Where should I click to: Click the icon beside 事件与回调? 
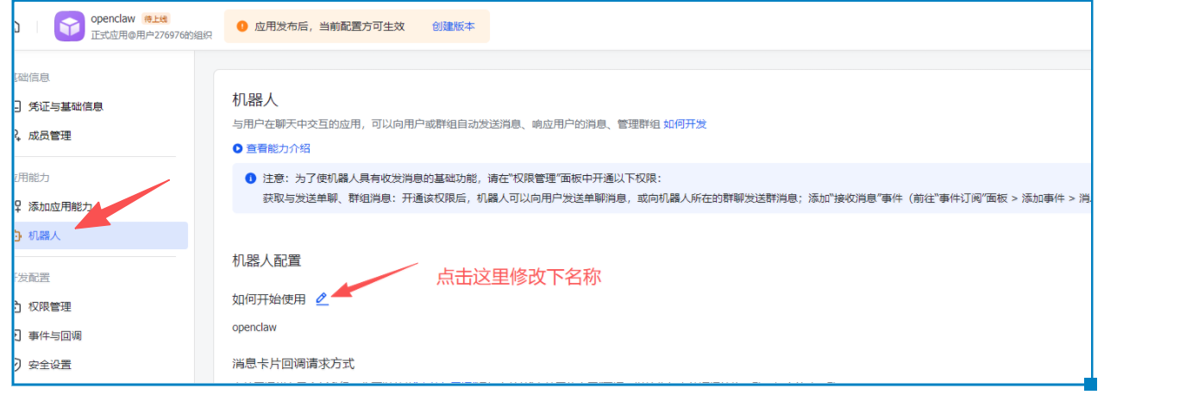point(16,335)
